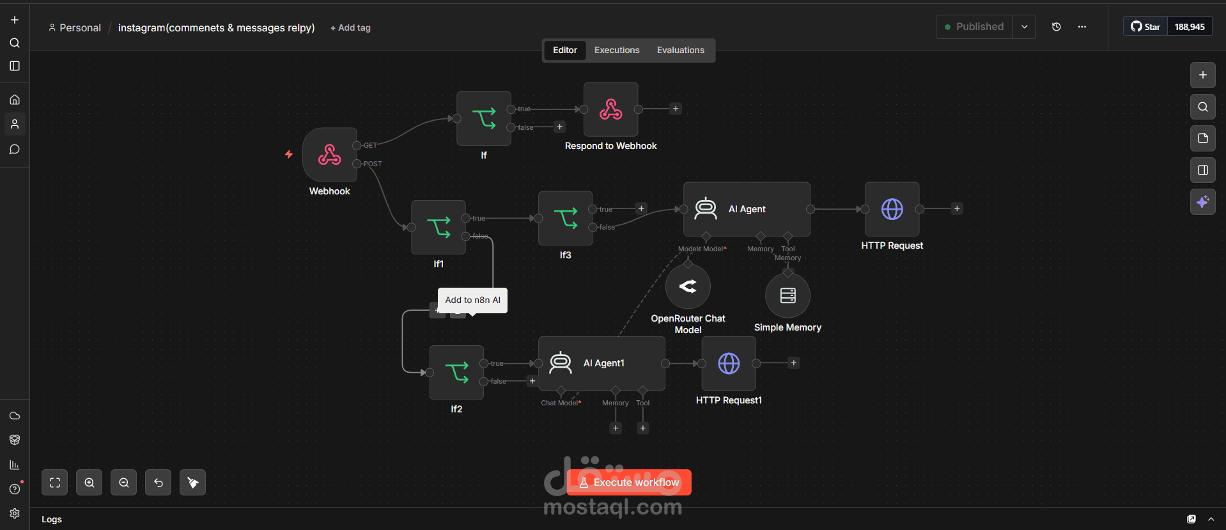
Task: Add a node after Respond to Webhook
Action: 676,109
